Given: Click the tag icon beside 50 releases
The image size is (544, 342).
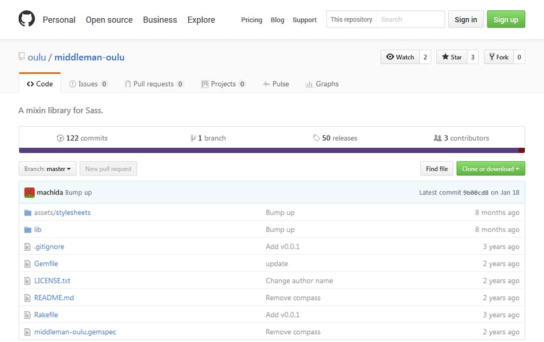Looking at the screenshot, I should (316, 138).
